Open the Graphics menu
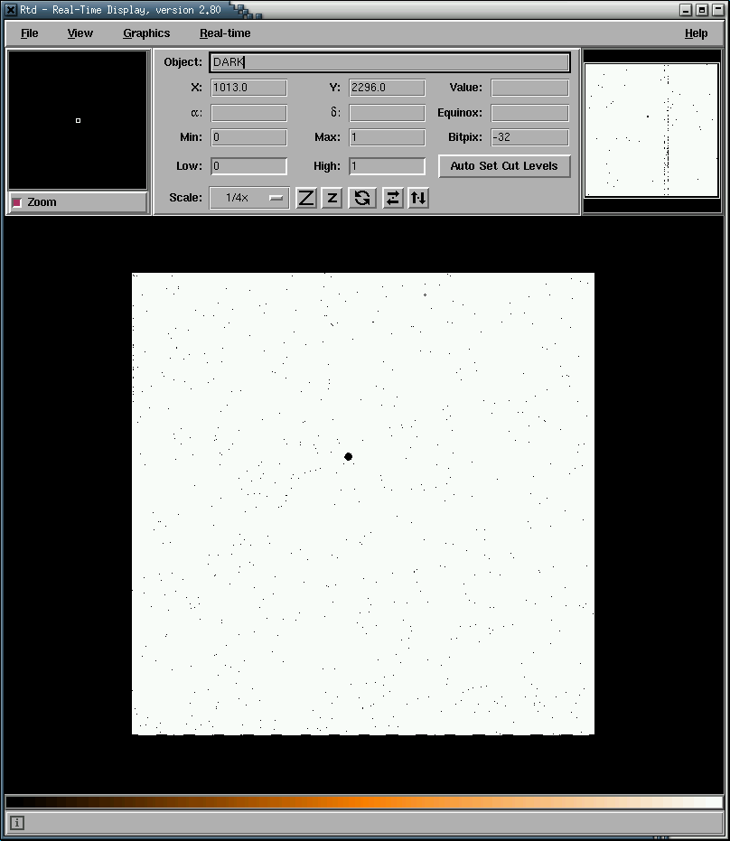This screenshot has height=841, width=730. [146, 33]
